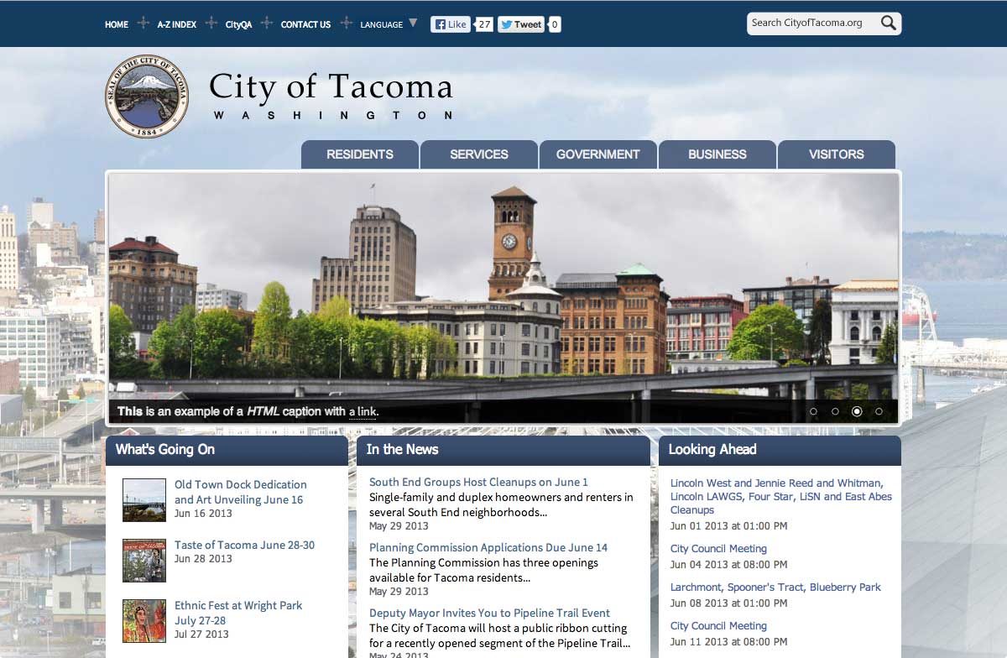Open the Contact Us link
The image size is (1007, 658).
(x=305, y=24)
